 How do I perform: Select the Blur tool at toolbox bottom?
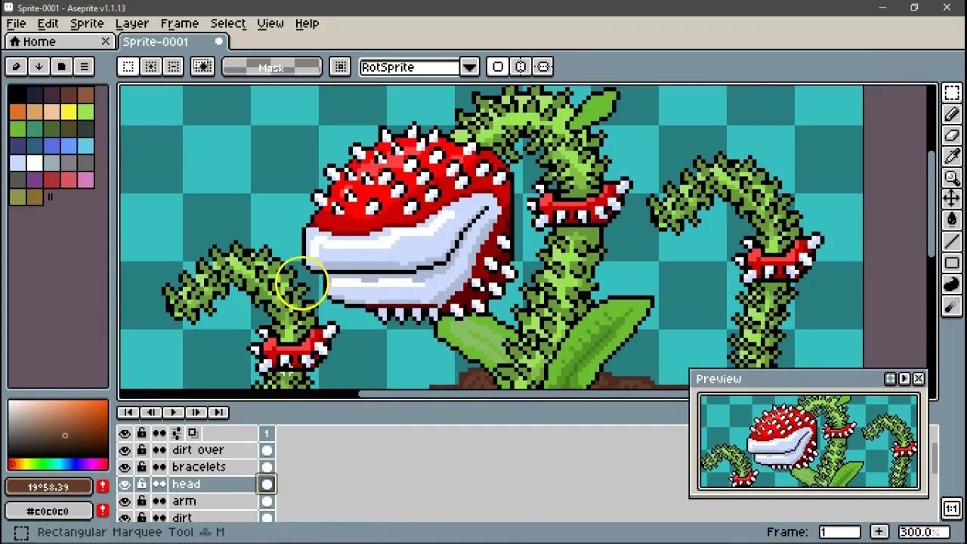click(952, 305)
